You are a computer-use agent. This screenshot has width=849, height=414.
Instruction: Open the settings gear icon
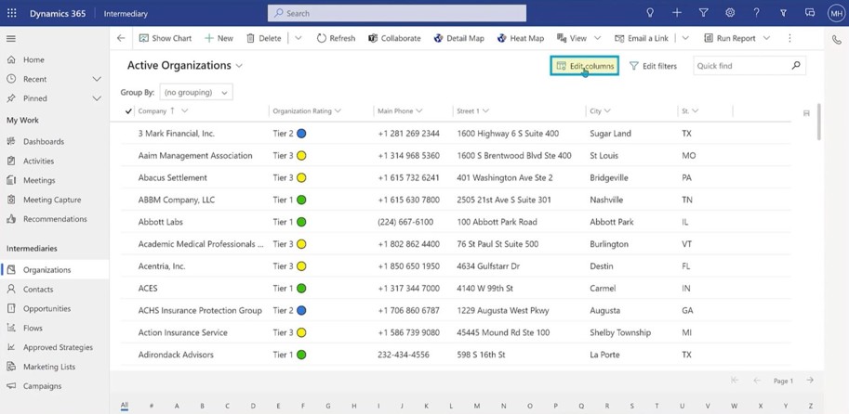[x=730, y=13]
